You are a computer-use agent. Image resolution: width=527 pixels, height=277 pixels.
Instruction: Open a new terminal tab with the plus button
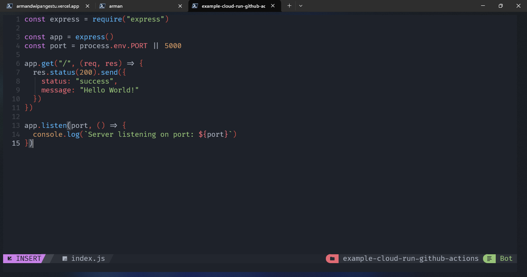point(289,6)
